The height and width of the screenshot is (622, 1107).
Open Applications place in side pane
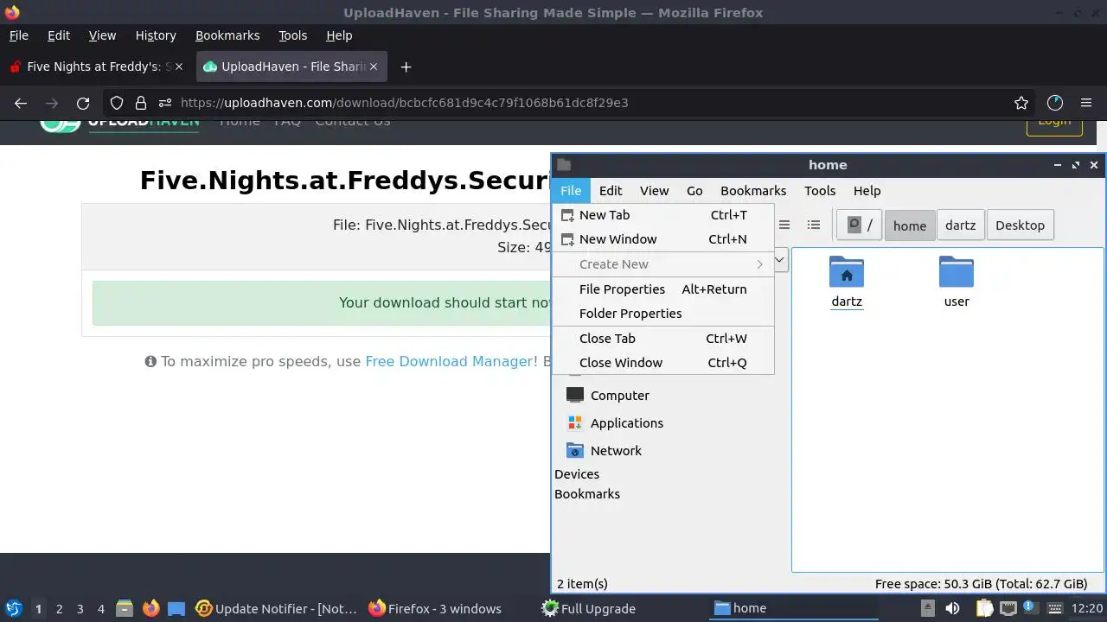[615, 422]
